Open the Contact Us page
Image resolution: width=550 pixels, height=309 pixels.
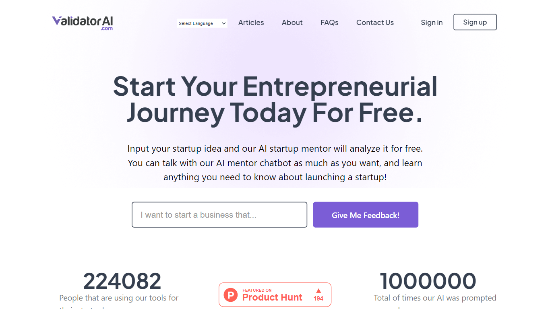375,23
